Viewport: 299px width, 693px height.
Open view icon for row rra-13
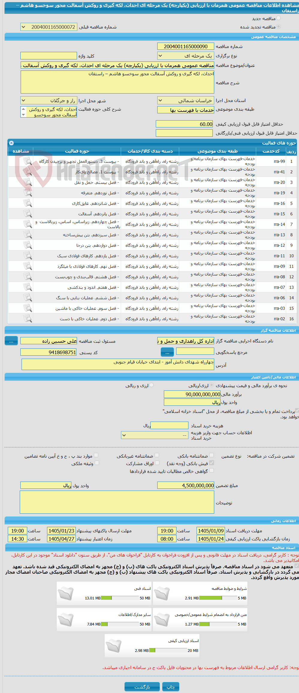click(x=28, y=235)
